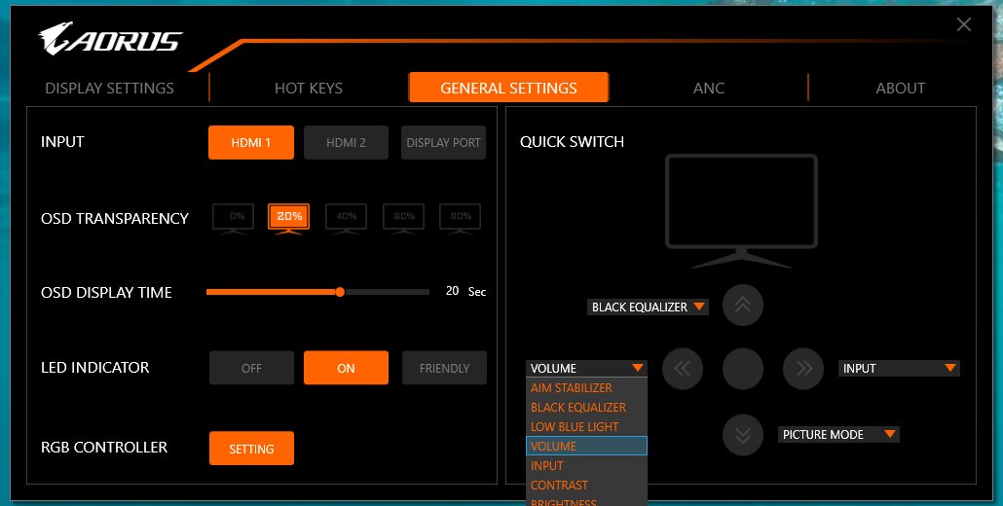Click the 'OSD DISPLAY TIME' label
This screenshot has height=506, width=1003.
click(106, 293)
